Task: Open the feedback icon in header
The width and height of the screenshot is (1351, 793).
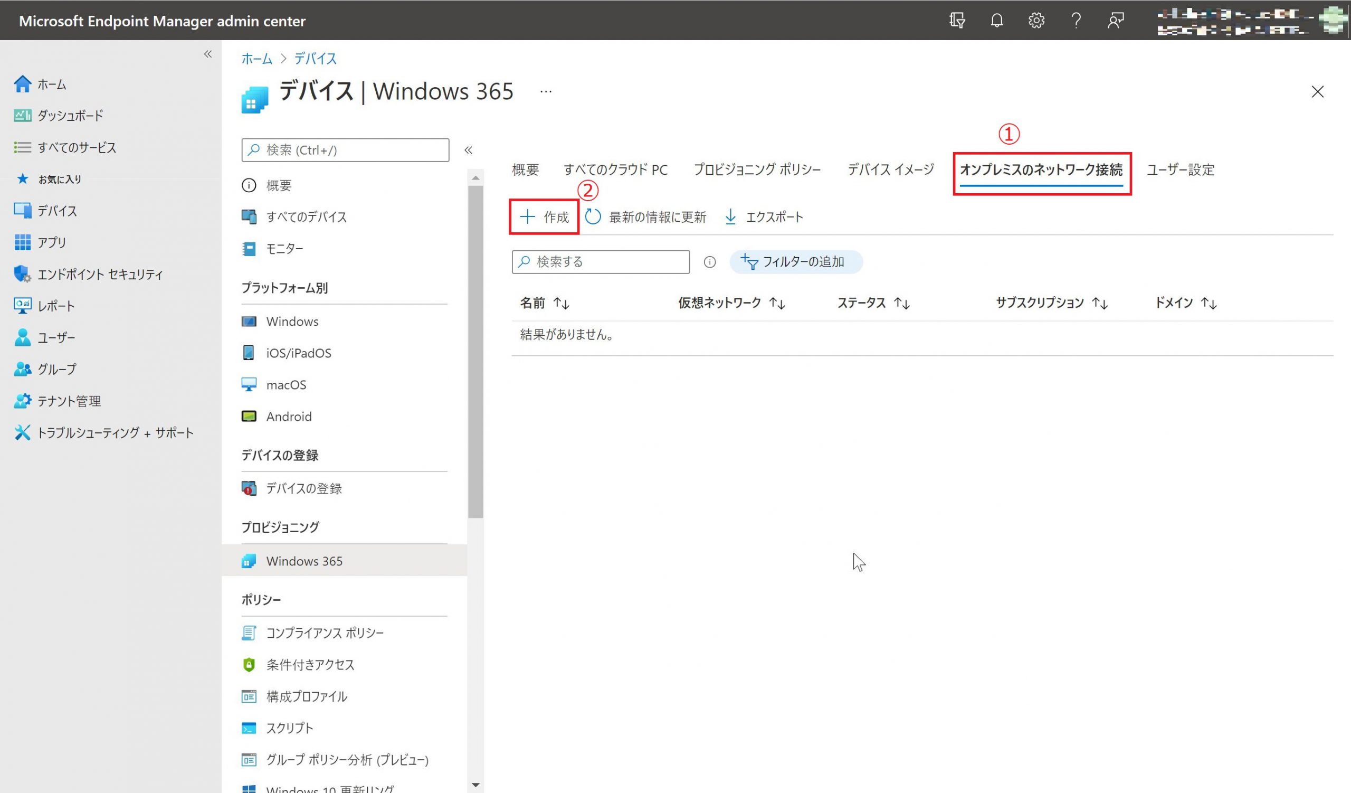Action: pos(1115,21)
